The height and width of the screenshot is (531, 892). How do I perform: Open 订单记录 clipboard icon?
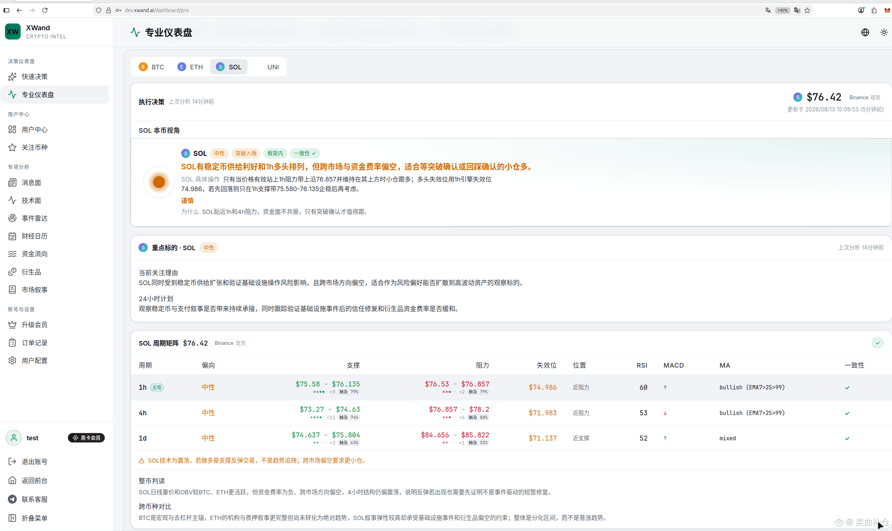pyautogui.click(x=12, y=343)
